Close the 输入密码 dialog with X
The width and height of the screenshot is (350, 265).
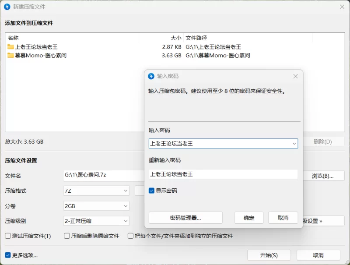coord(295,76)
